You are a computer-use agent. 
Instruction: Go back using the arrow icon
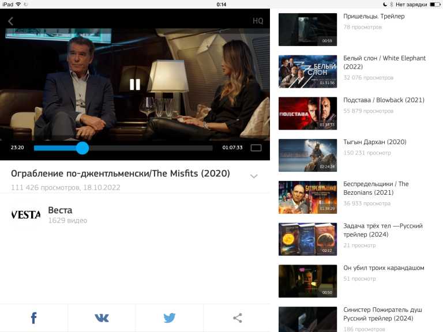coord(11,21)
